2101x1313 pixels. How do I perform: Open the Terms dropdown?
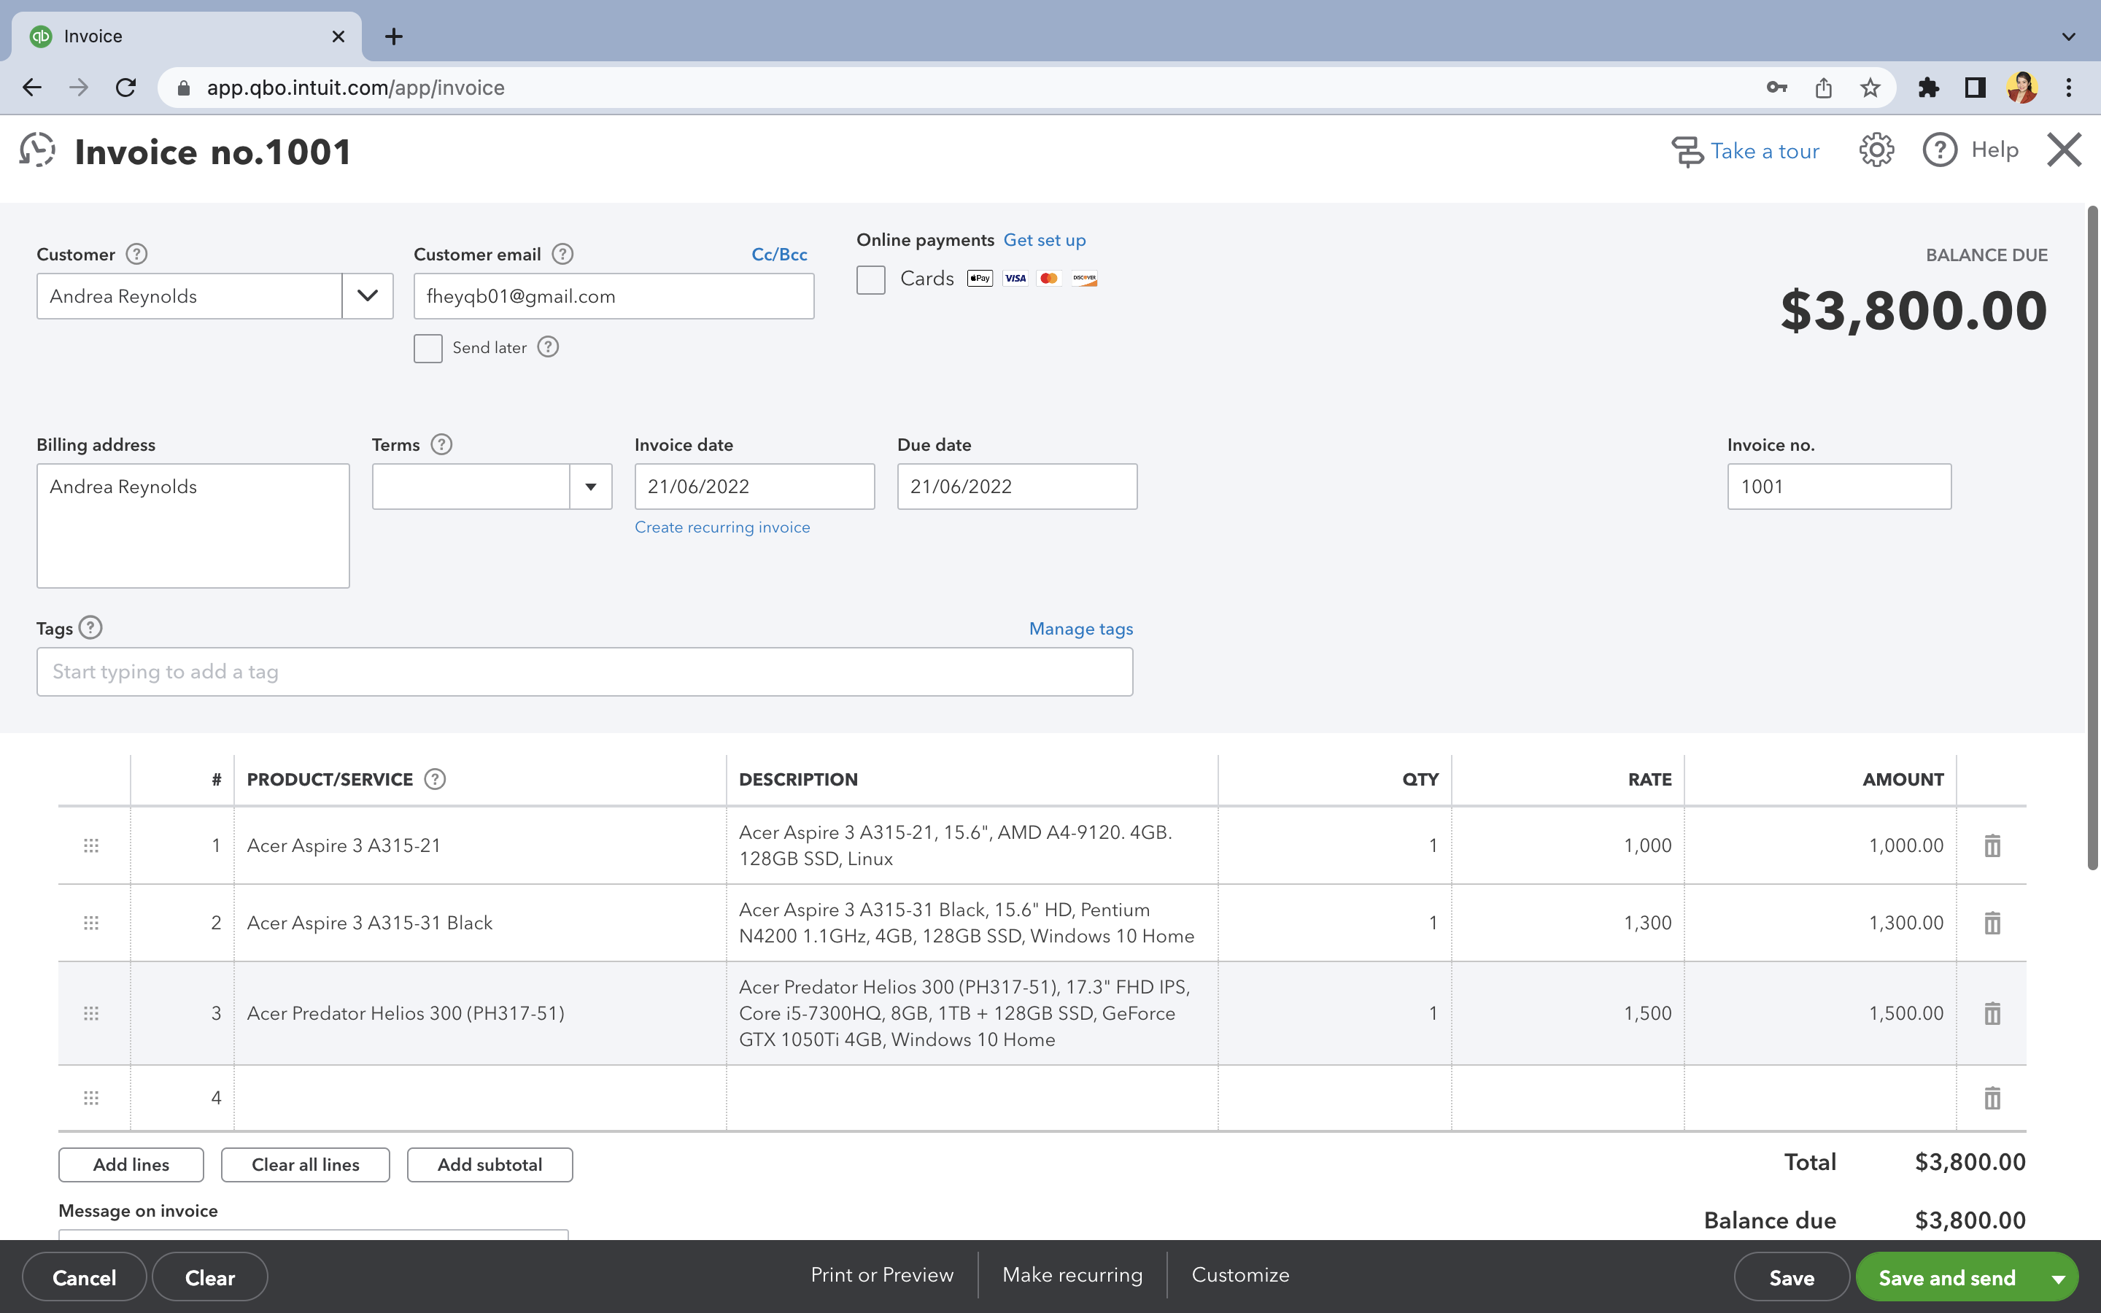(590, 487)
